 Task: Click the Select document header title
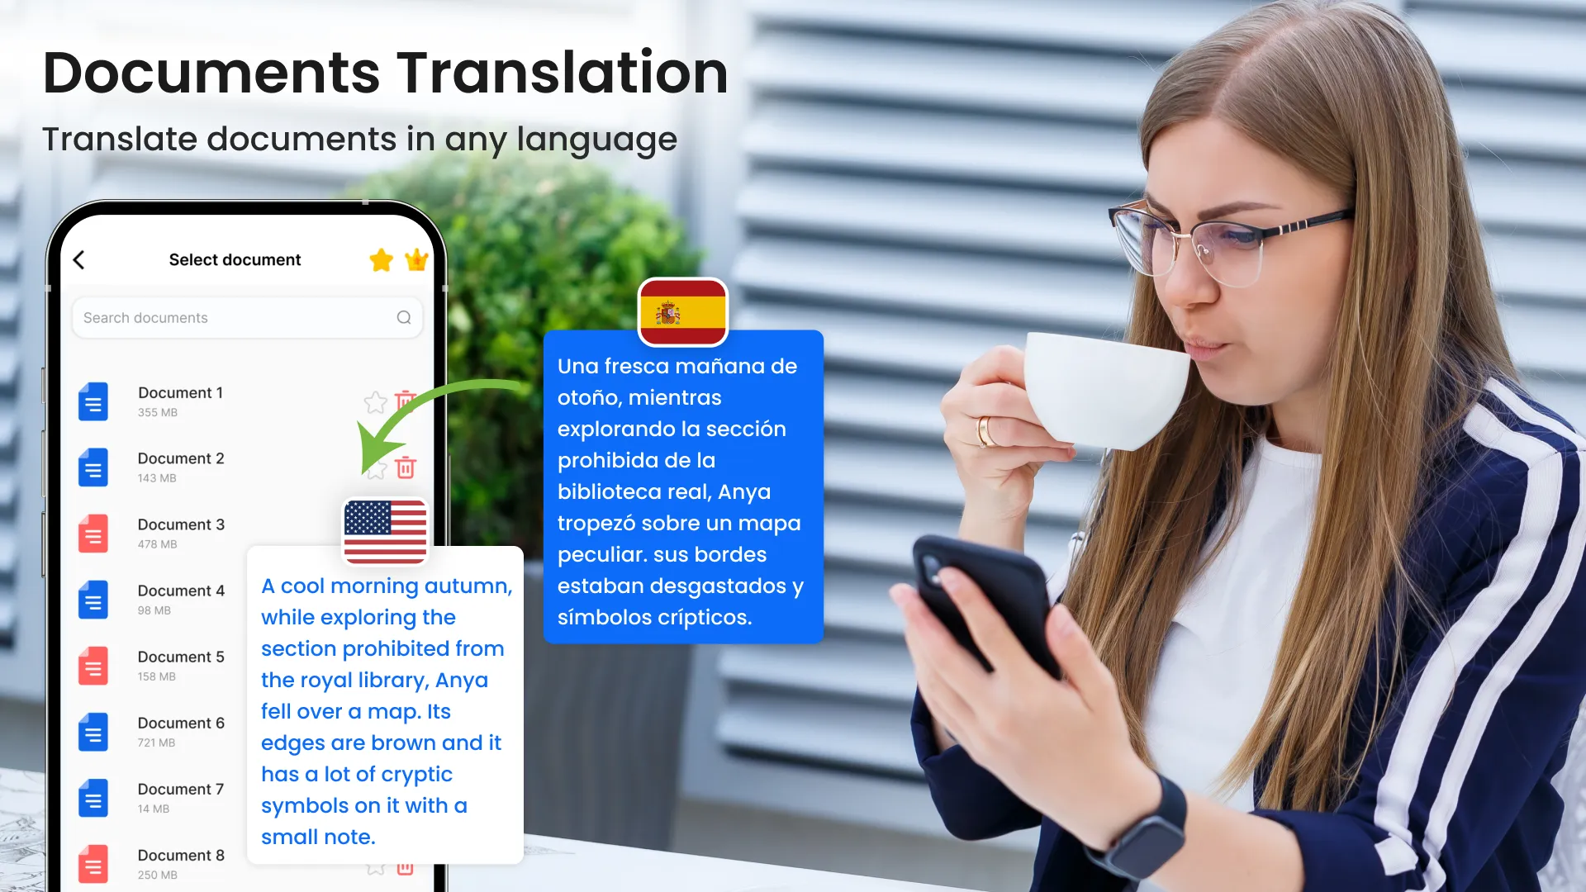[x=235, y=259]
